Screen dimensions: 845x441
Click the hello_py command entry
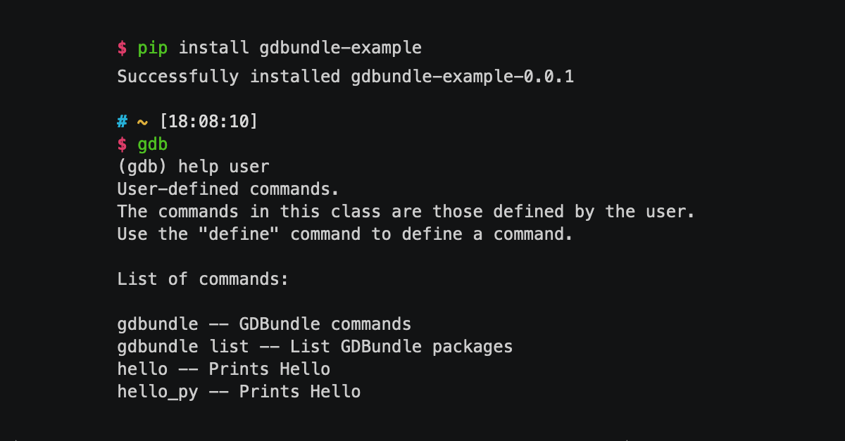(x=239, y=392)
